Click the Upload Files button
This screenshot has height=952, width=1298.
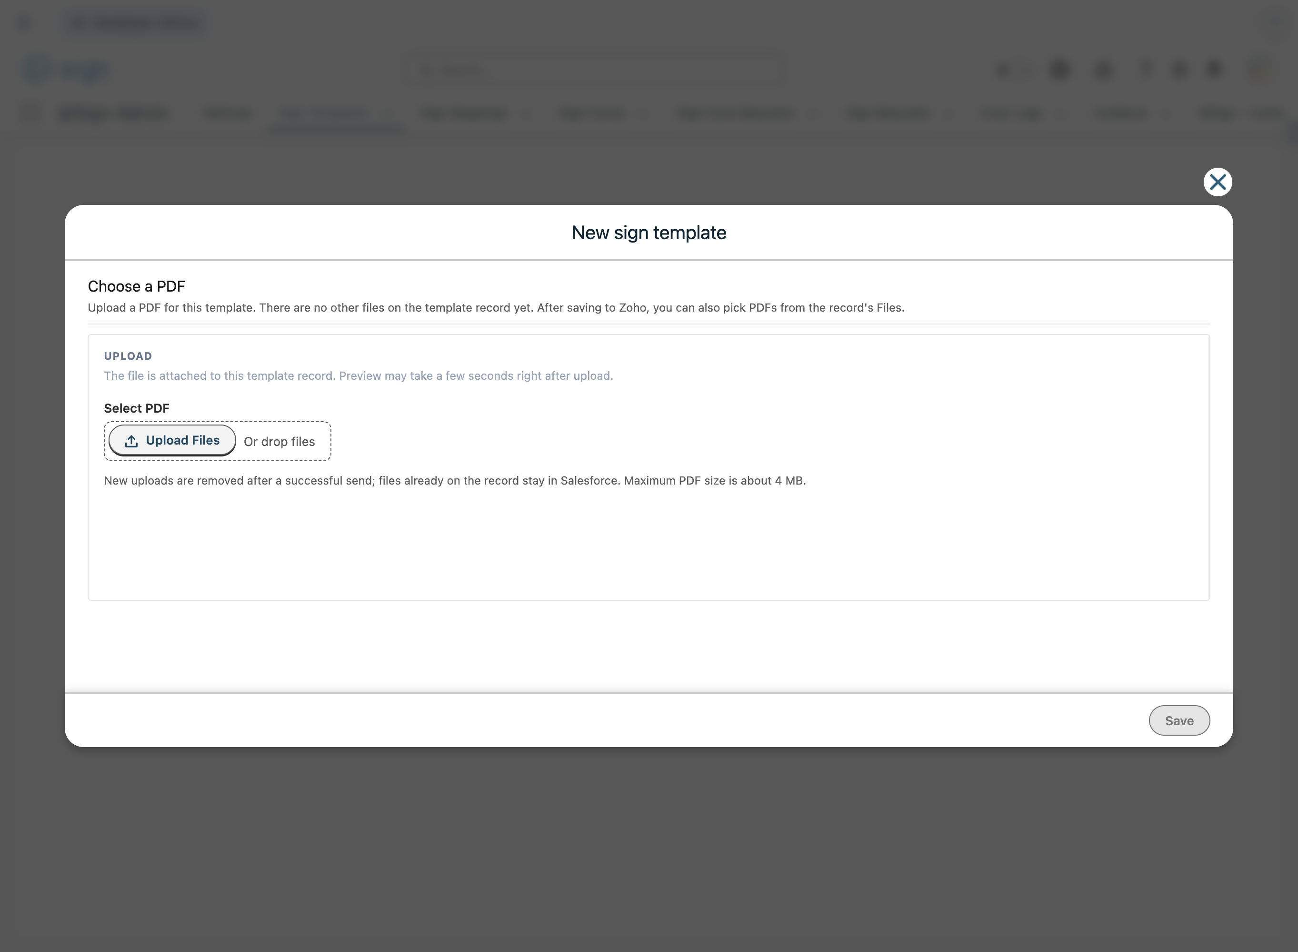(x=172, y=440)
